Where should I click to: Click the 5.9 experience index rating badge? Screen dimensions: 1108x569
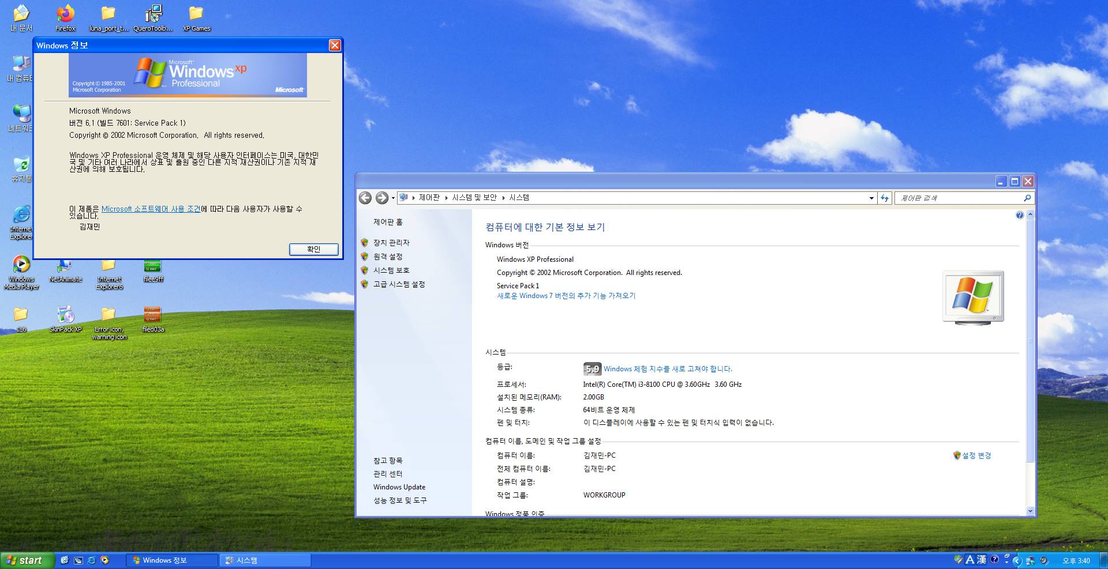click(592, 369)
